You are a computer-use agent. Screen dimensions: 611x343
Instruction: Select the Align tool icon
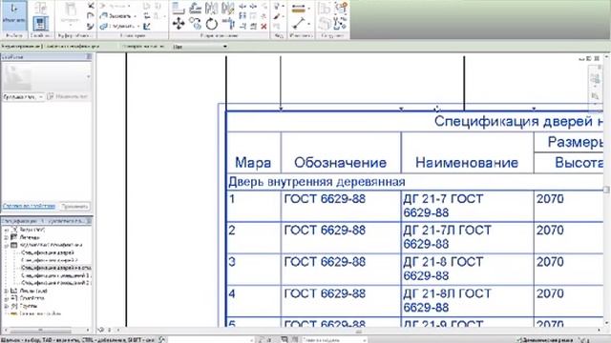179,8
